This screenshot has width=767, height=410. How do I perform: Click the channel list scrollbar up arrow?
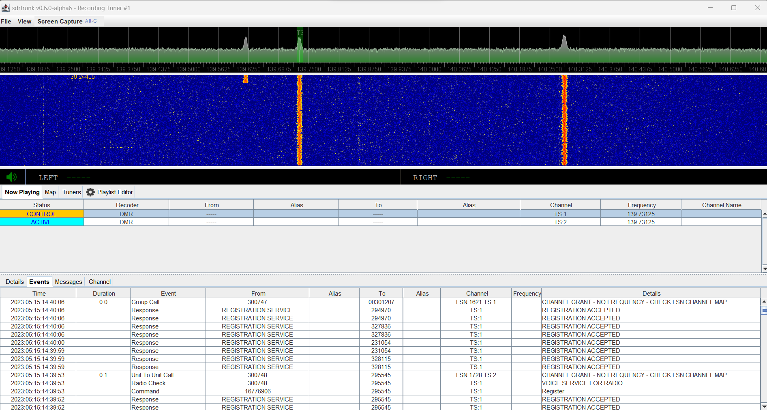[x=764, y=213]
